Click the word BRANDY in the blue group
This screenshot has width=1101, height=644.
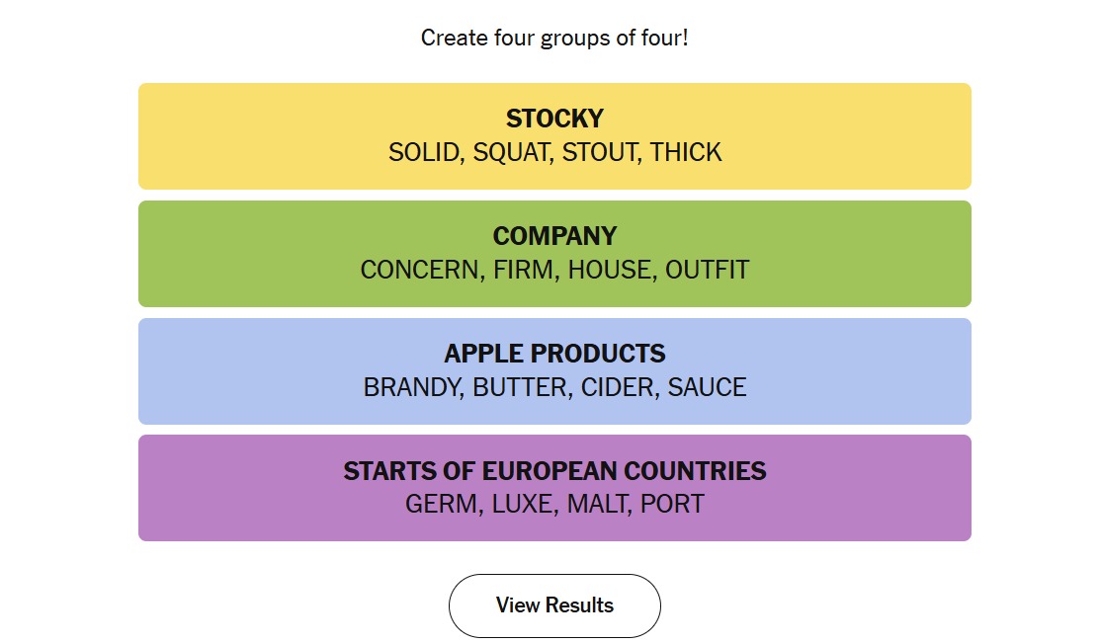pyautogui.click(x=411, y=387)
